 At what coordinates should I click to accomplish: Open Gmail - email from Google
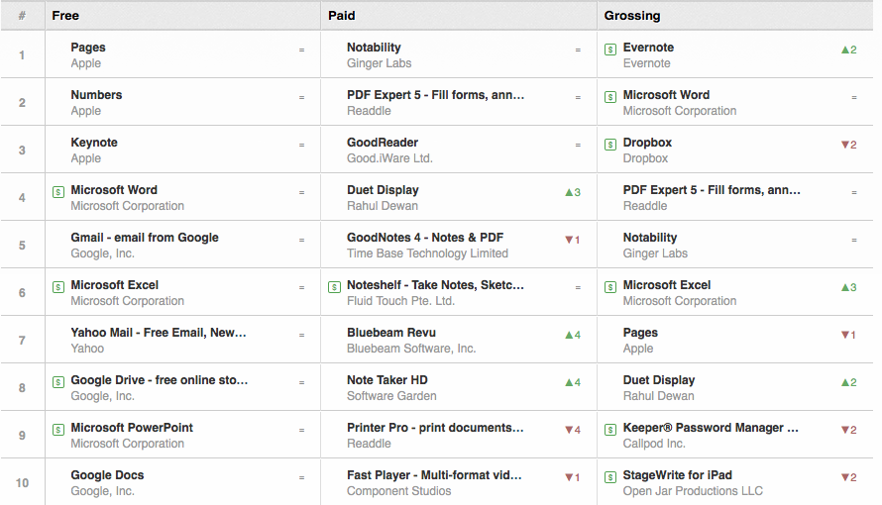145,238
